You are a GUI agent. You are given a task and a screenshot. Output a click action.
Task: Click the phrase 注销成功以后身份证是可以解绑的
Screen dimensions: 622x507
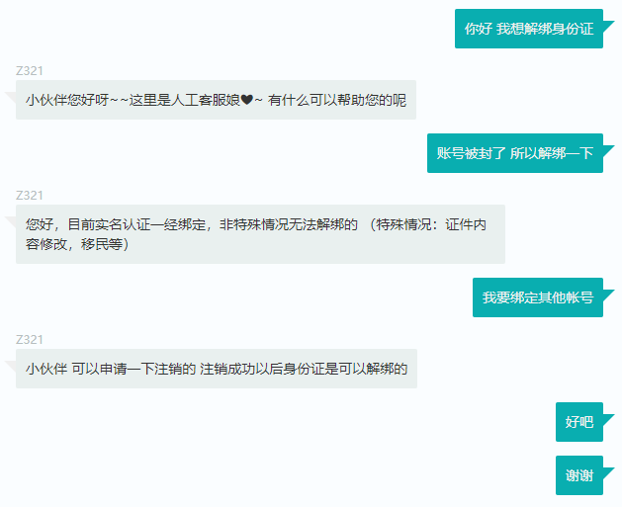click(304, 369)
